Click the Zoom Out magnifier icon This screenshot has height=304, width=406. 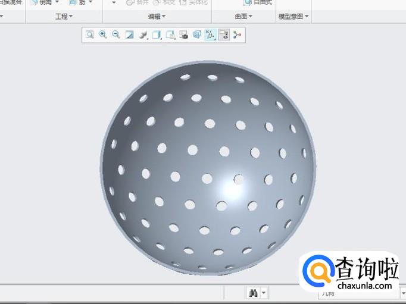coord(116,35)
